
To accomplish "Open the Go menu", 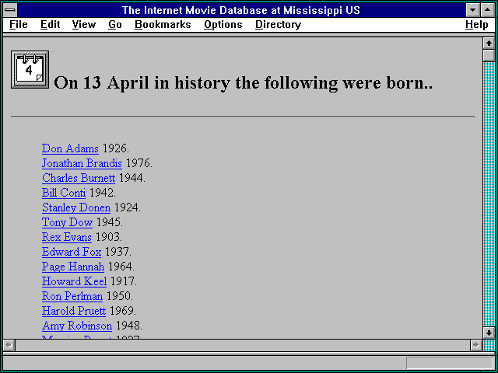I will pos(115,24).
